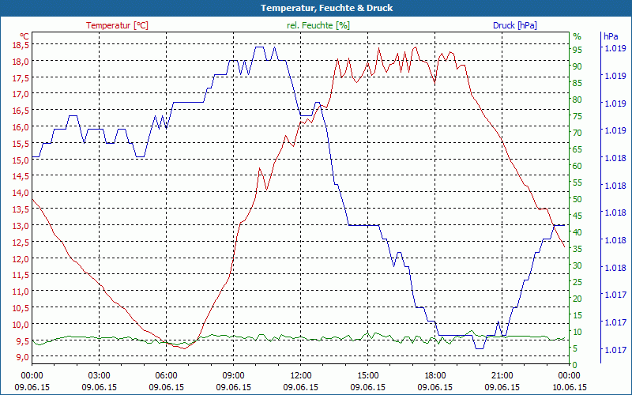632x395 pixels.
Task: Select the 12:00 time axis marker
Action: pyautogui.click(x=300, y=375)
